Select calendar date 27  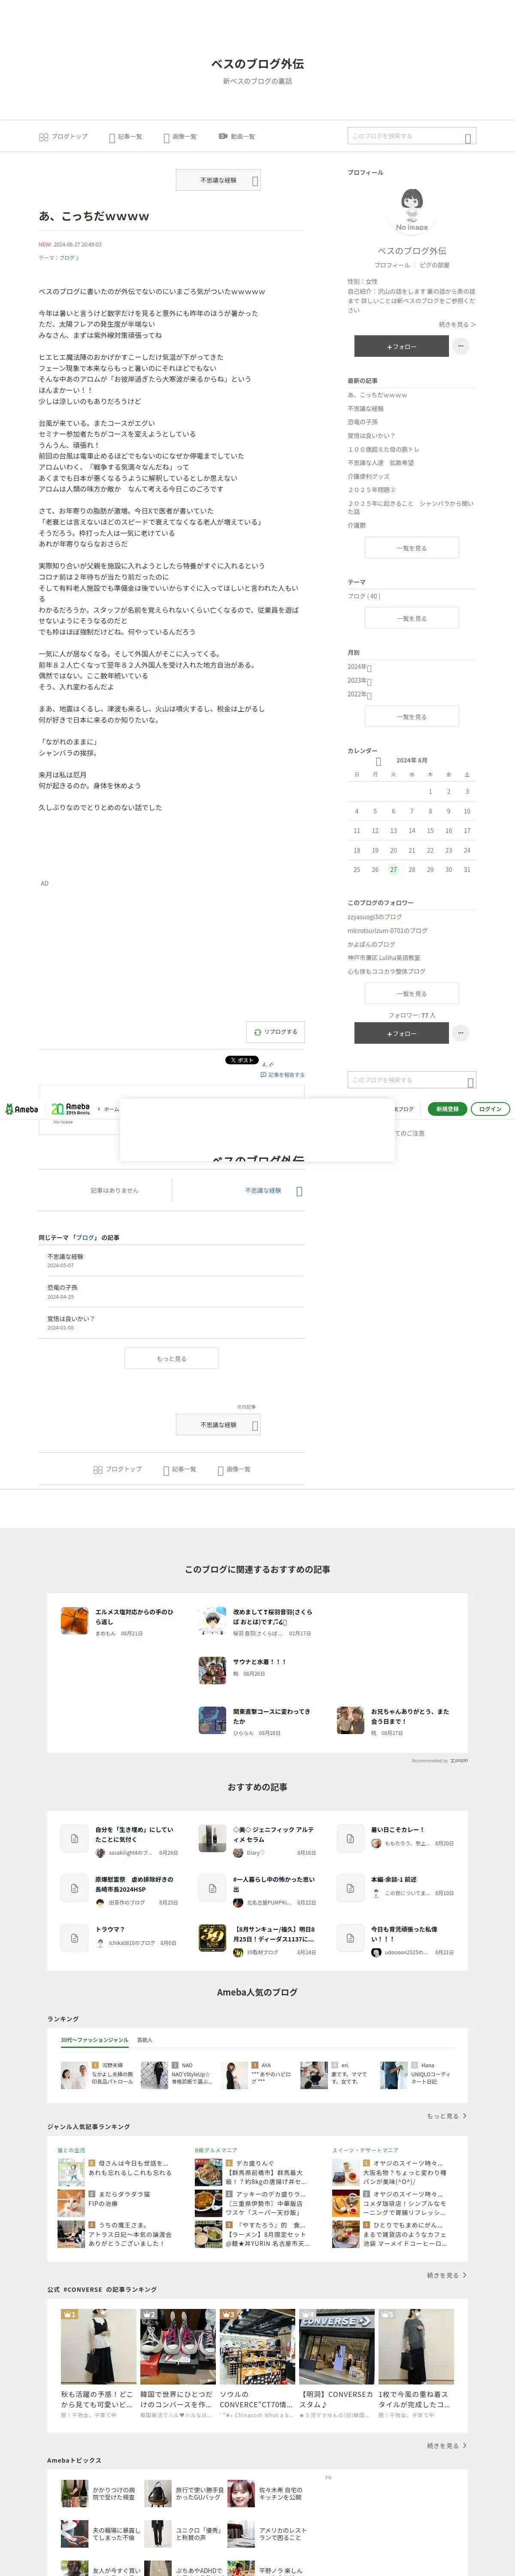(x=393, y=870)
